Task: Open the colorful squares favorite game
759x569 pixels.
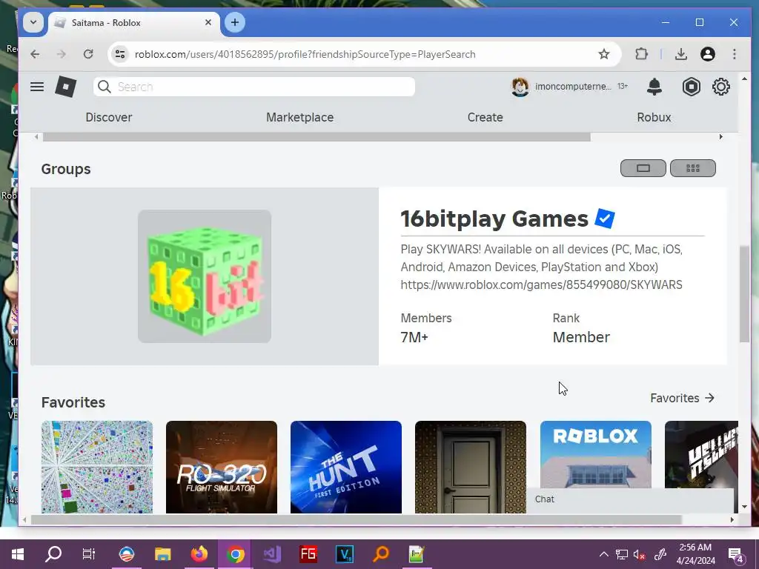Action: [97, 467]
